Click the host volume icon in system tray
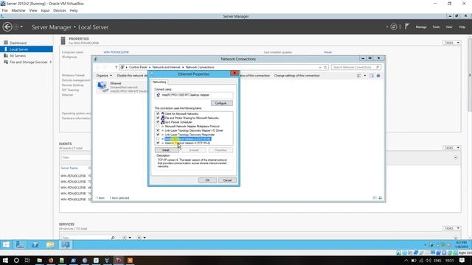This screenshot has height=265, width=472. [428, 260]
